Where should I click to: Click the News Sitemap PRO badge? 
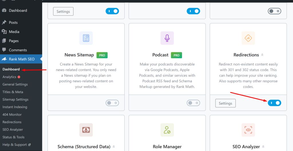pos(102,55)
